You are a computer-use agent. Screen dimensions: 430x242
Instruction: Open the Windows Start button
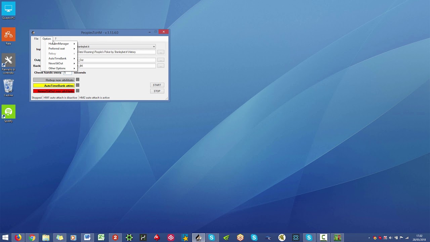click(5, 238)
